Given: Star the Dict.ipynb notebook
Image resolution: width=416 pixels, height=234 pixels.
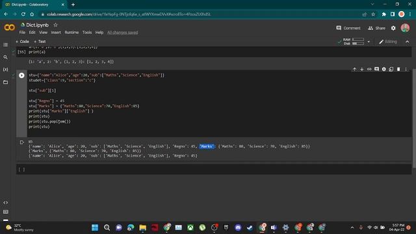Looking at the screenshot, I should click(x=55, y=25).
